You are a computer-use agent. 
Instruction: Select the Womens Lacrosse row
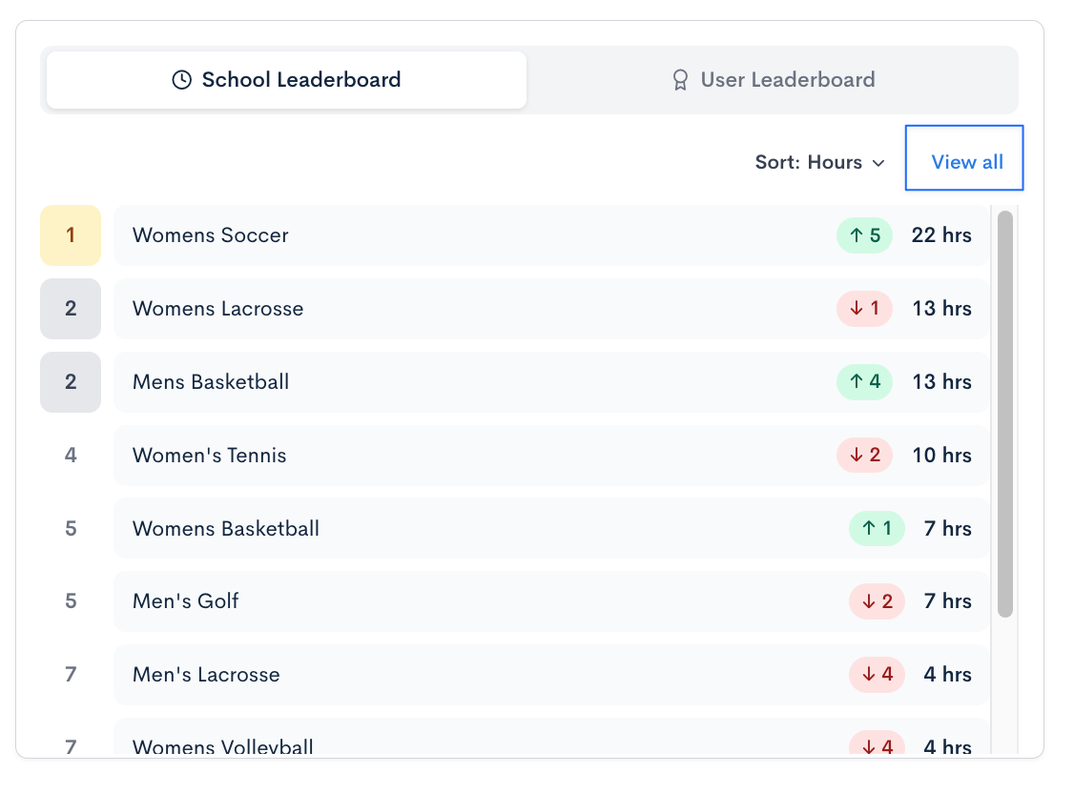[x=551, y=309]
